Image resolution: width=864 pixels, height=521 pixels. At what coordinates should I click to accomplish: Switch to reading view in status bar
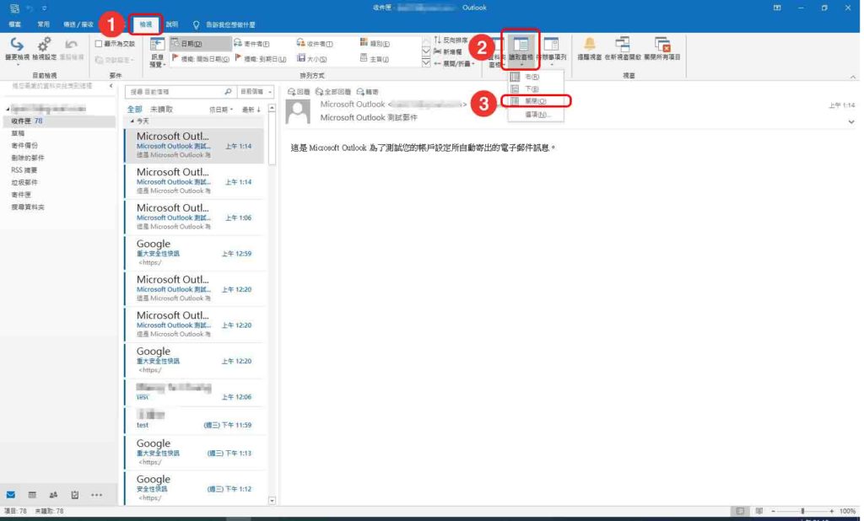pos(759,511)
